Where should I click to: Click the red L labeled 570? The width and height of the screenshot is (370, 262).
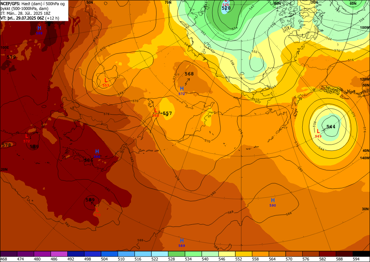coord(97,210)
